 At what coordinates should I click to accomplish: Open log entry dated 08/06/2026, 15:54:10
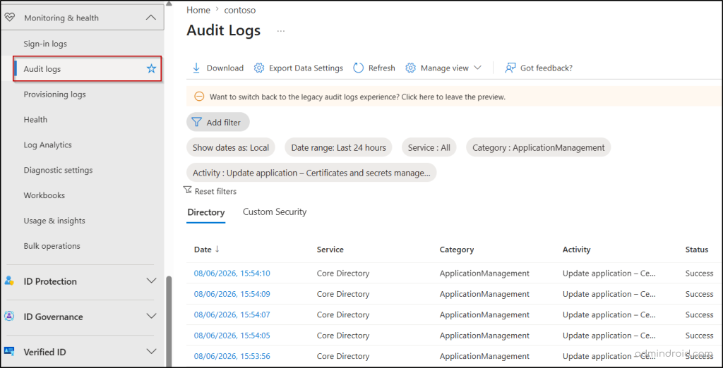click(232, 273)
